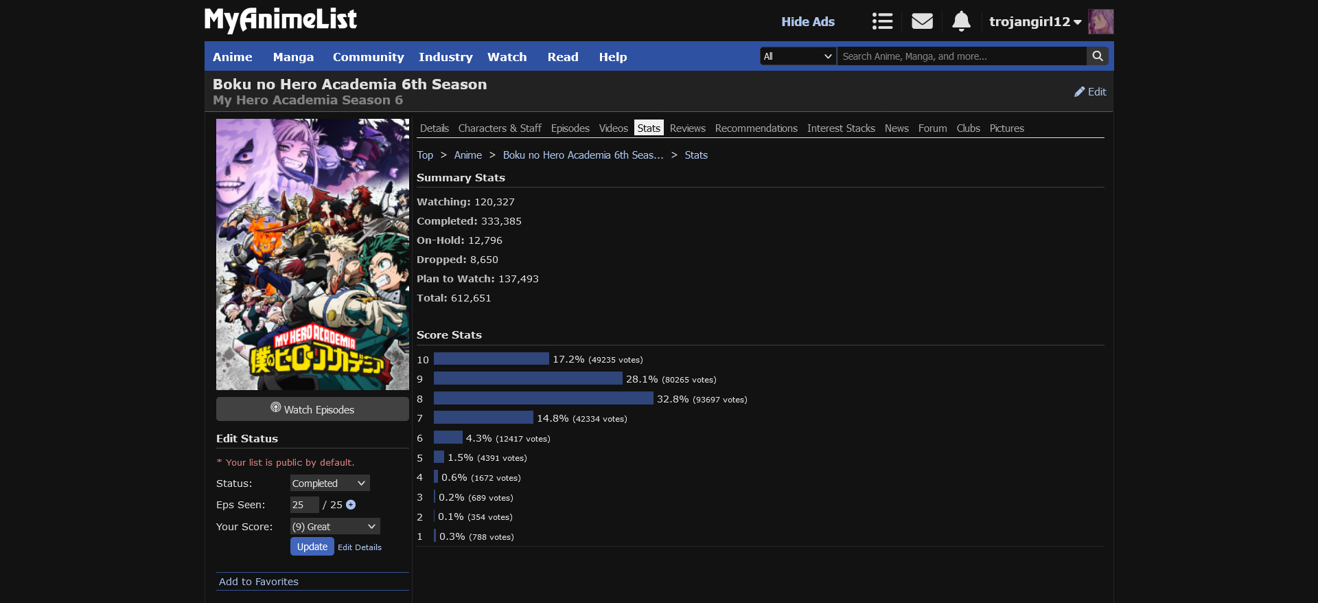This screenshot has height=603, width=1318.
Task: Open notifications bell icon
Action: [x=961, y=21]
